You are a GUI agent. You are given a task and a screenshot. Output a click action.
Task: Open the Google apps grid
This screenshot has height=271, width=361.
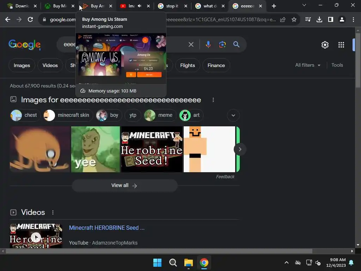point(341,45)
